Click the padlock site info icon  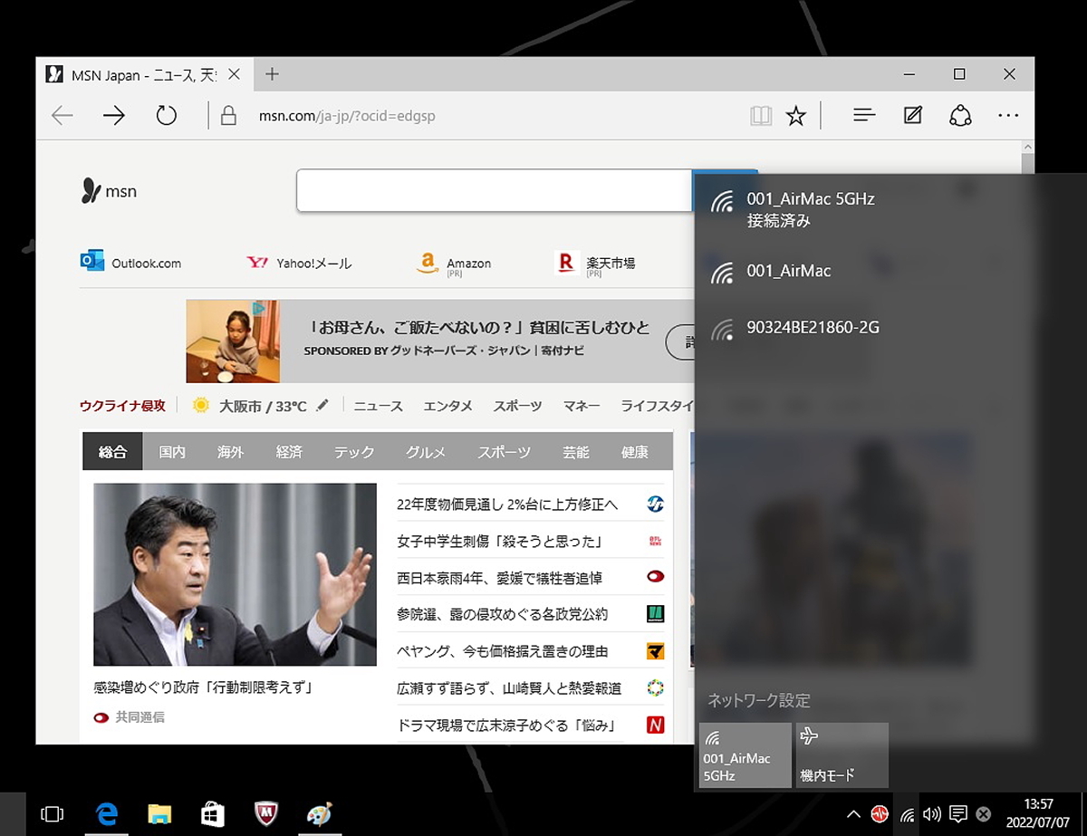(228, 116)
